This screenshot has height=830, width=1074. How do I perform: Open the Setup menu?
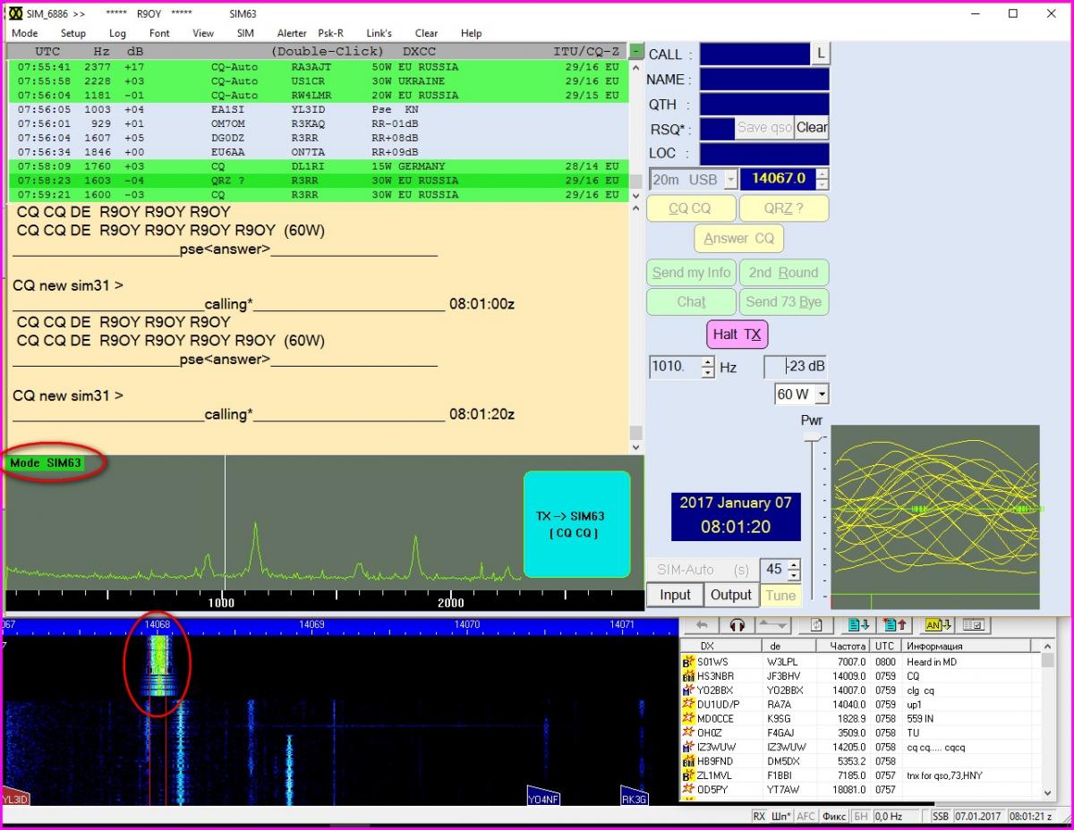coord(73,33)
